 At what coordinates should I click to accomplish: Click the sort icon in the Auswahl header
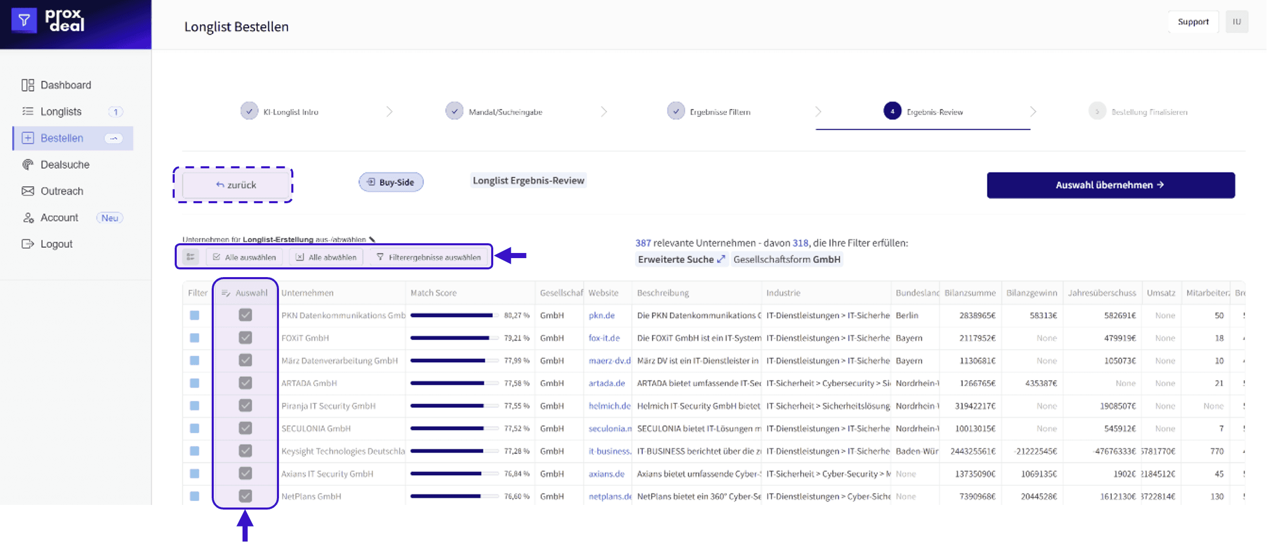[226, 293]
